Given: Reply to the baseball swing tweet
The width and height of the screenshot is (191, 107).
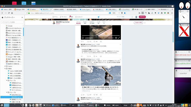Looking at the screenshot, I should pos(82,95).
